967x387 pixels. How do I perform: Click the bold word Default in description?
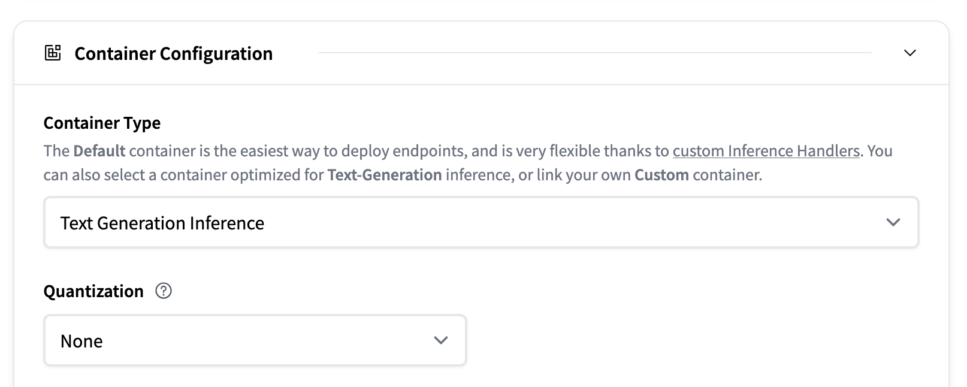(99, 151)
